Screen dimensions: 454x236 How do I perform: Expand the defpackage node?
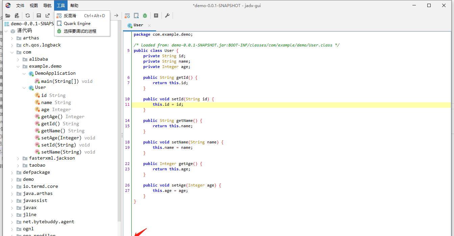12,172
